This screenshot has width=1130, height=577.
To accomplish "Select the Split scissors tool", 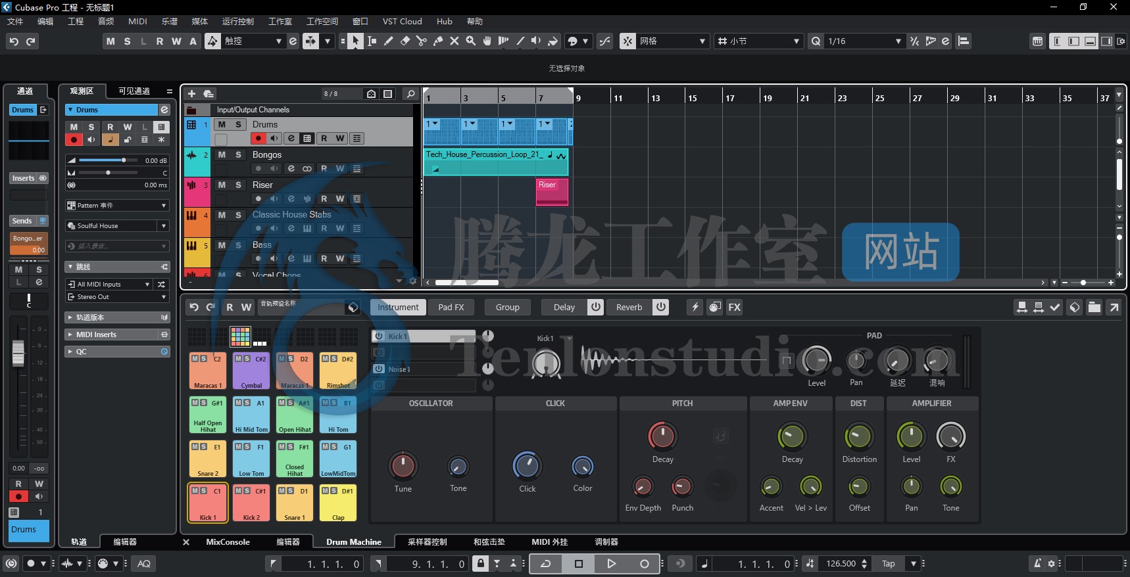I will pyautogui.click(x=422, y=41).
